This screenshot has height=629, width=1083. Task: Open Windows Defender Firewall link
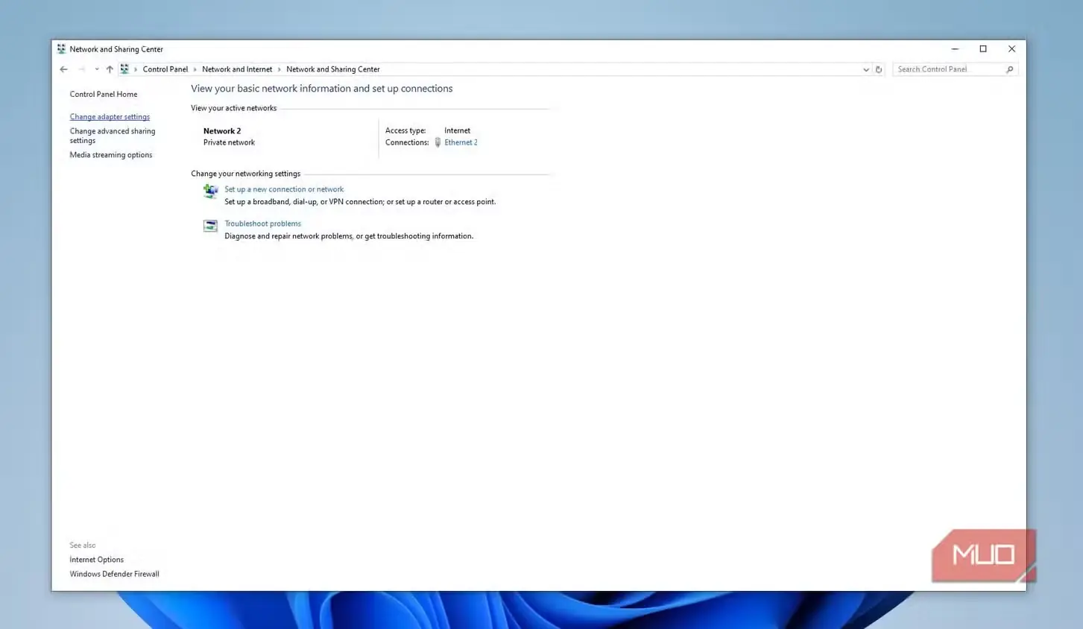tap(115, 574)
